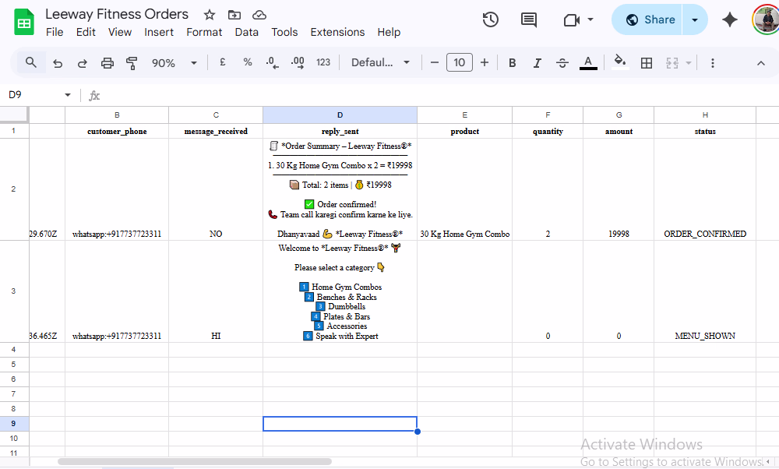Click the Leeway Fitness Orders title
The image size is (779, 469).
117,14
